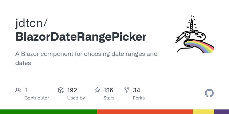Click the Used by package icon
Screen dimensions: 229x114
click(x=61, y=90)
